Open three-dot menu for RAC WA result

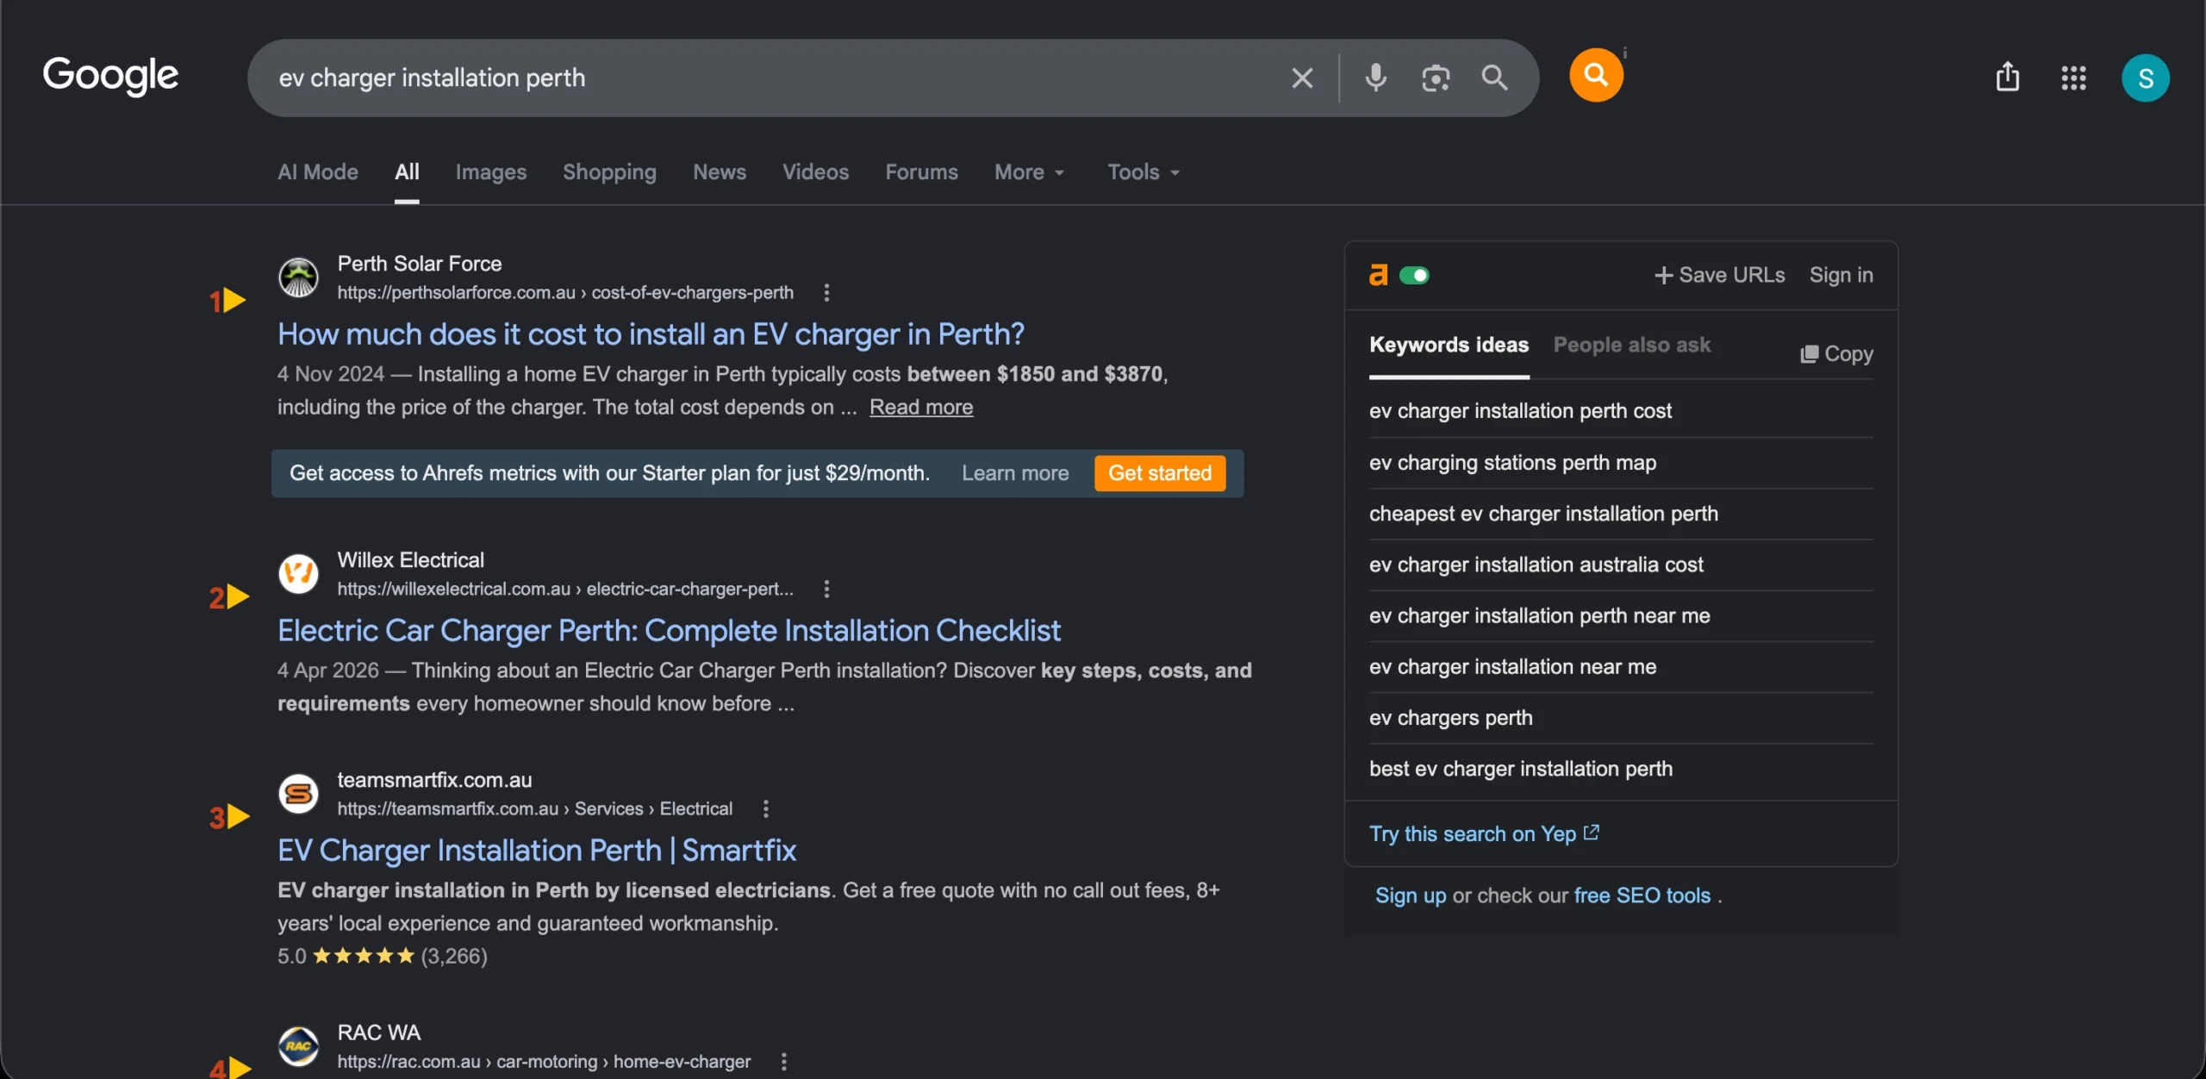[x=783, y=1063]
